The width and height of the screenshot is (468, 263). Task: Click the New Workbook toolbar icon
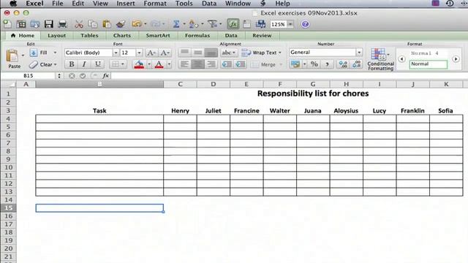[7, 24]
